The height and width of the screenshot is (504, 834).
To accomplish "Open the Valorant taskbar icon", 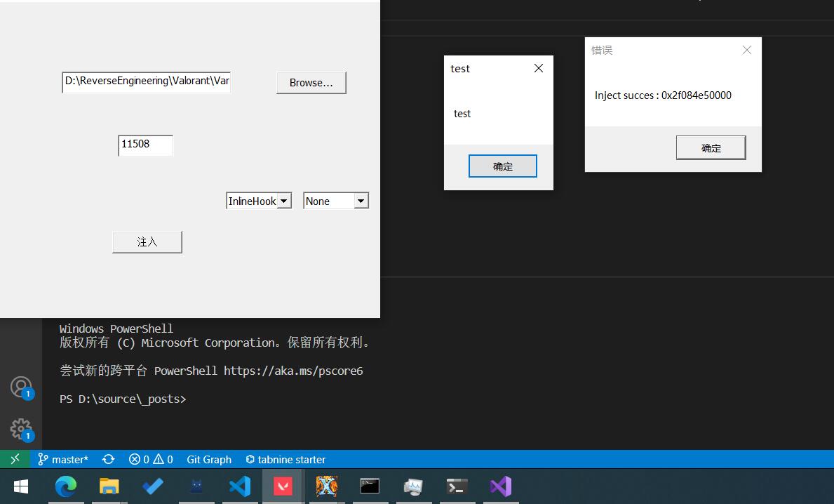I will click(283, 486).
